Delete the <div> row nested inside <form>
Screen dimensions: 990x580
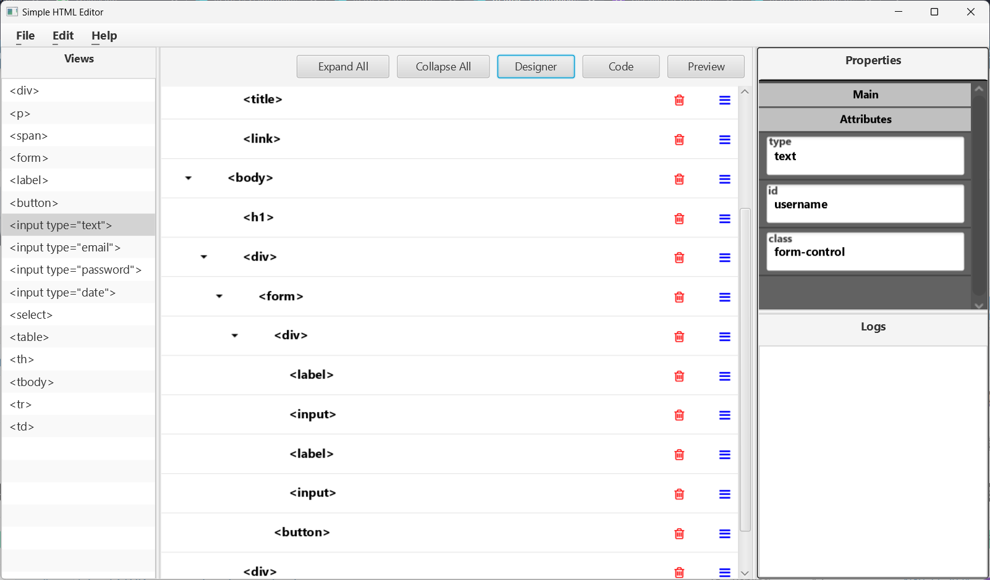pyautogui.click(x=679, y=337)
